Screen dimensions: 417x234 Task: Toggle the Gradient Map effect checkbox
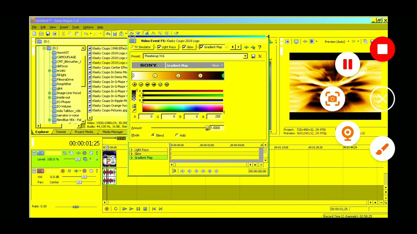pyautogui.click(x=201, y=47)
